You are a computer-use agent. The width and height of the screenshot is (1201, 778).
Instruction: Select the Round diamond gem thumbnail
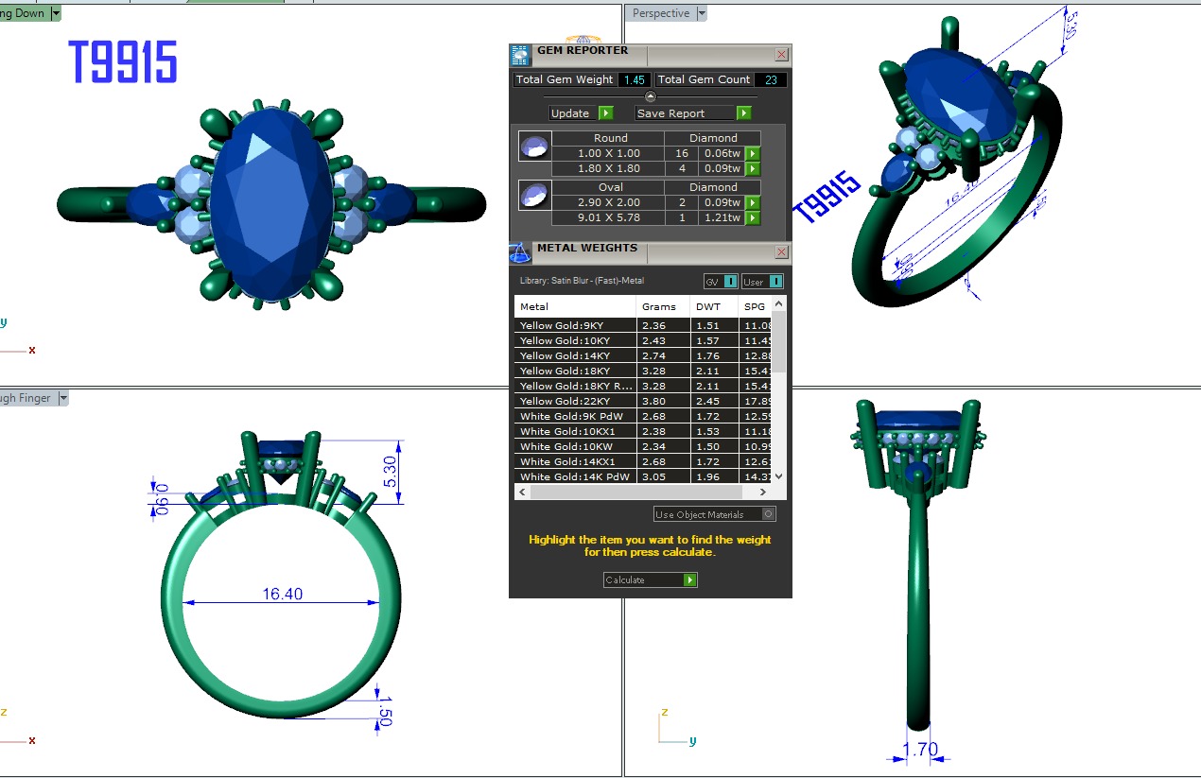click(x=533, y=147)
